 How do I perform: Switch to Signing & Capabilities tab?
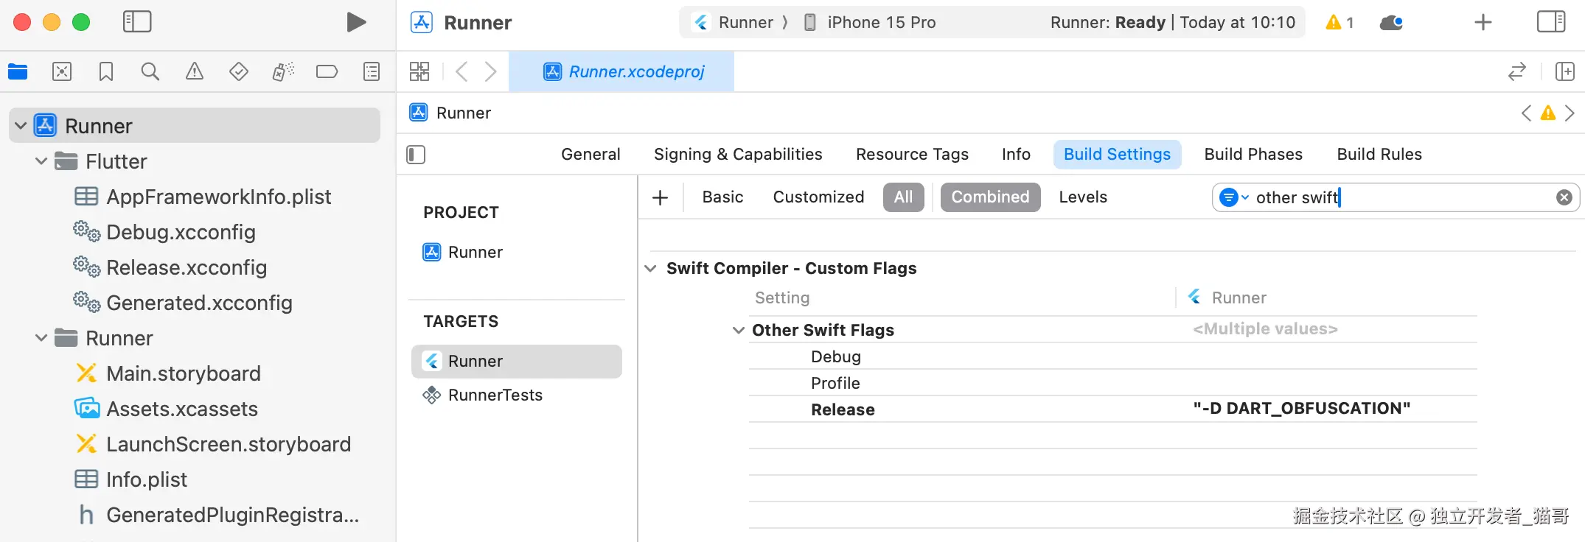[x=738, y=155]
